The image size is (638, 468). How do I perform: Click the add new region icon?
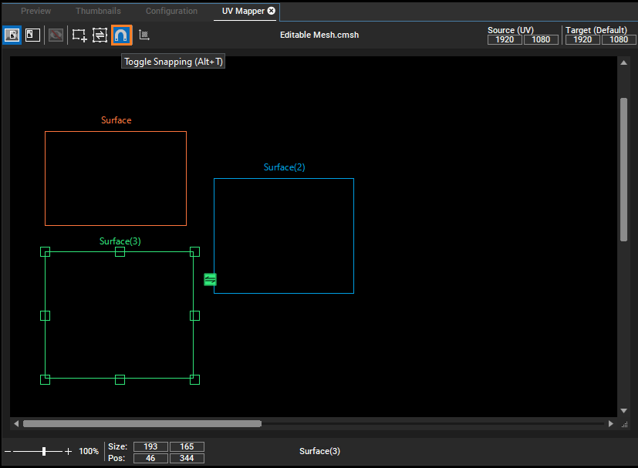click(x=79, y=35)
